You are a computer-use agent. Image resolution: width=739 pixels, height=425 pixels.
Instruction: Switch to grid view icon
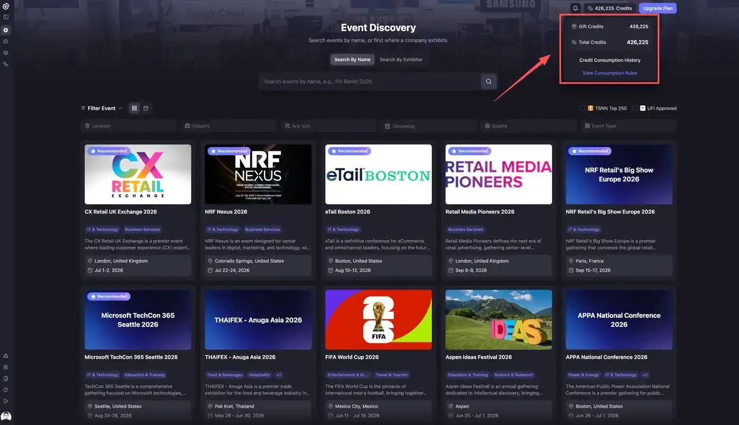[135, 108]
